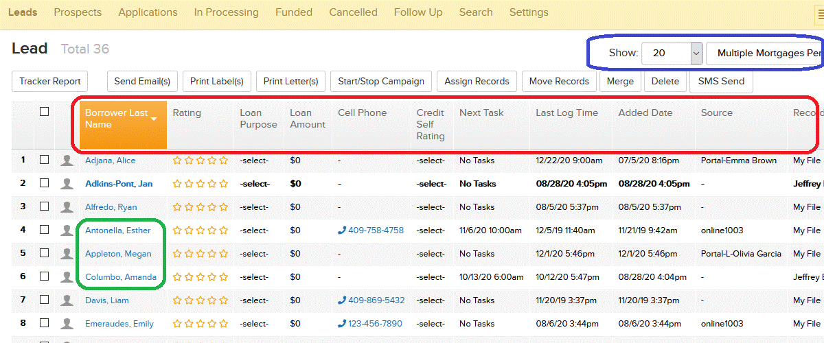The image size is (824, 343).
Task: Click phone icon next to 123-456-7890
Action: [x=342, y=324]
